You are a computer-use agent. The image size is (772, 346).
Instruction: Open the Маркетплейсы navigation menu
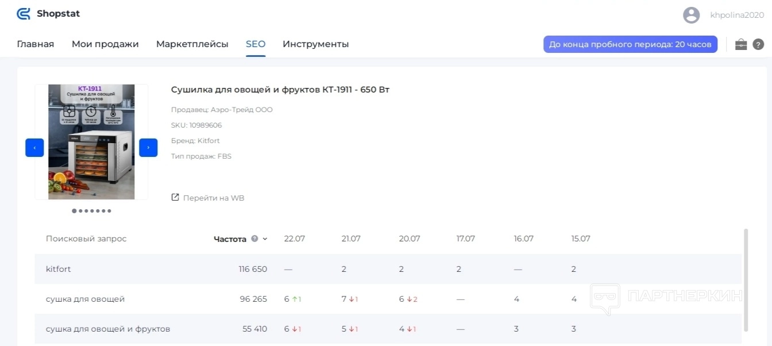point(192,44)
